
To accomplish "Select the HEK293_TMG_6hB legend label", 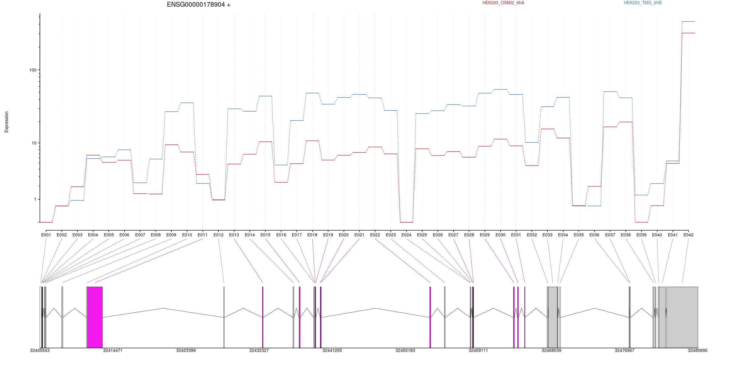I will (x=643, y=3).
